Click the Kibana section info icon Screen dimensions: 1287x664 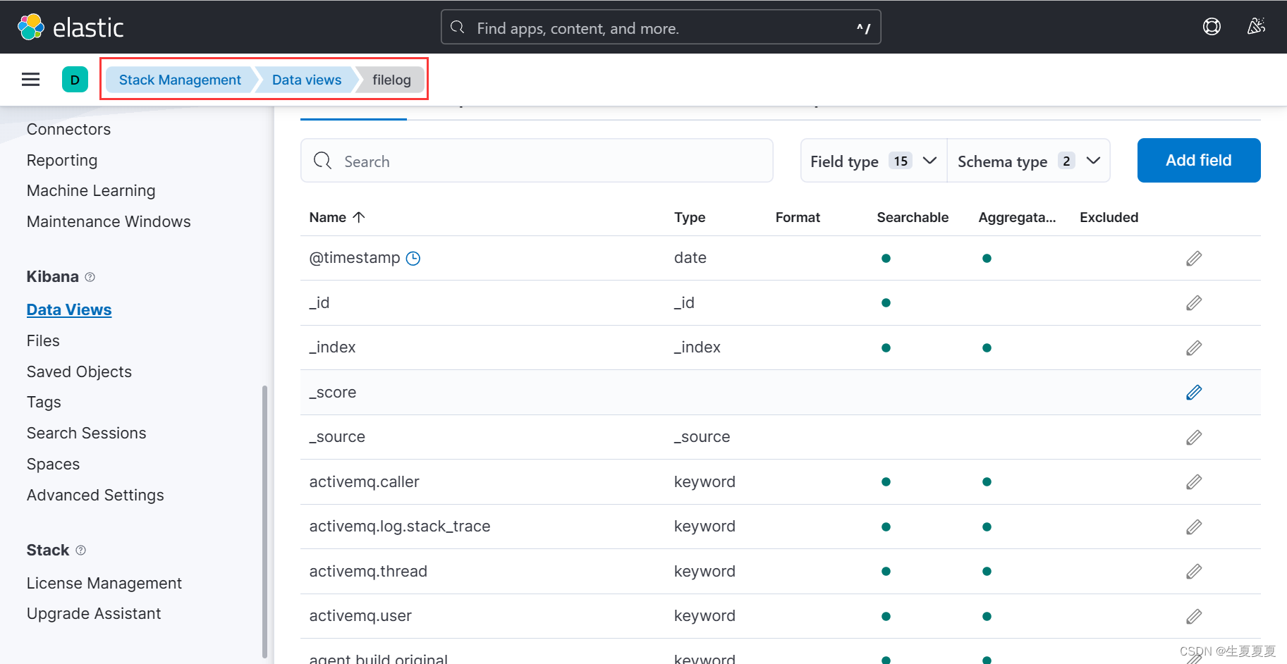click(90, 277)
